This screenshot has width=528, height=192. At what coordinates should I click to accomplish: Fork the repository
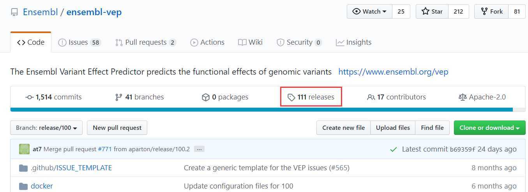tap(491, 12)
